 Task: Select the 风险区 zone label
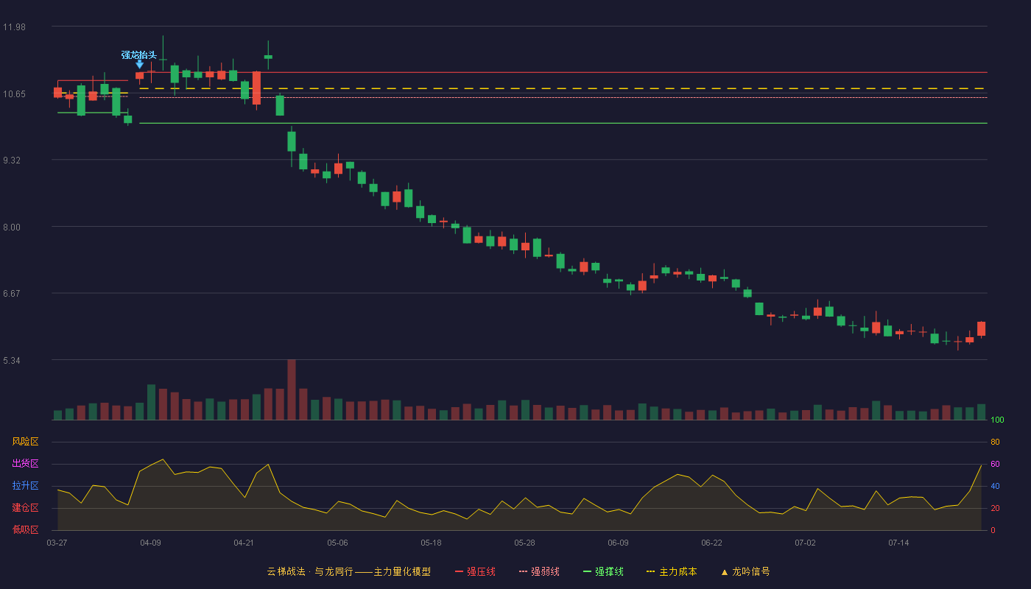coord(25,442)
